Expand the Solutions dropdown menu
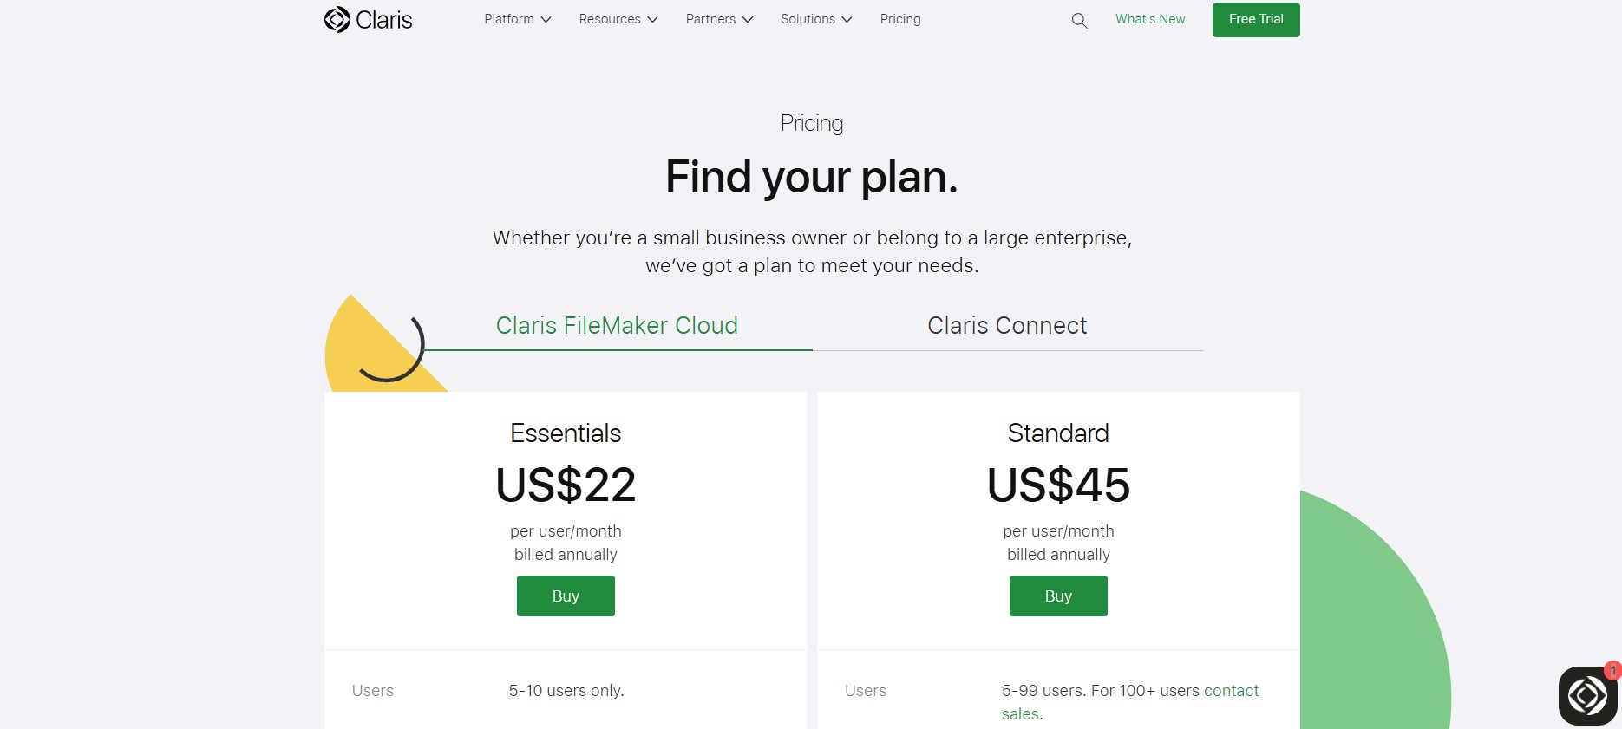1622x729 pixels. pyautogui.click(x=815, y=19)
